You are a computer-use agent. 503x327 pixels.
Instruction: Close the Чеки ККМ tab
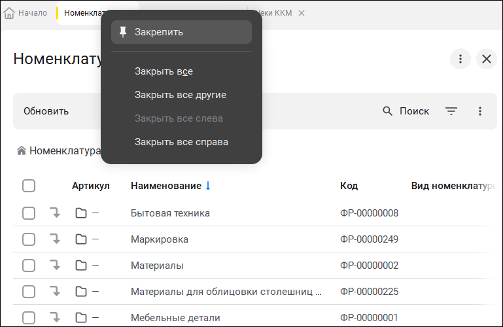301,13
